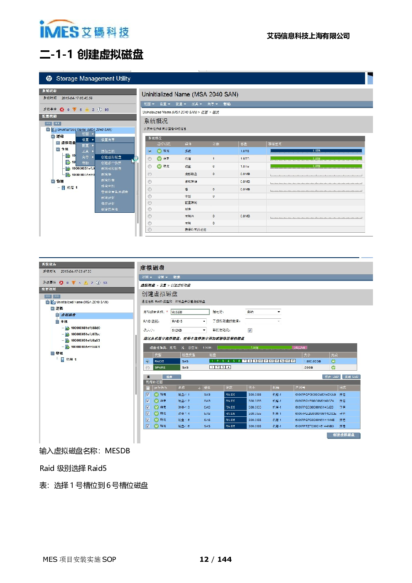Open the help menu in upper menu bar

[227, 104]
